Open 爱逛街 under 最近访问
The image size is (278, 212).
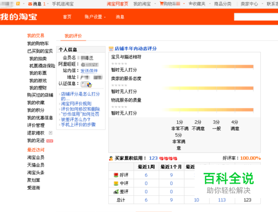point(33,188)
